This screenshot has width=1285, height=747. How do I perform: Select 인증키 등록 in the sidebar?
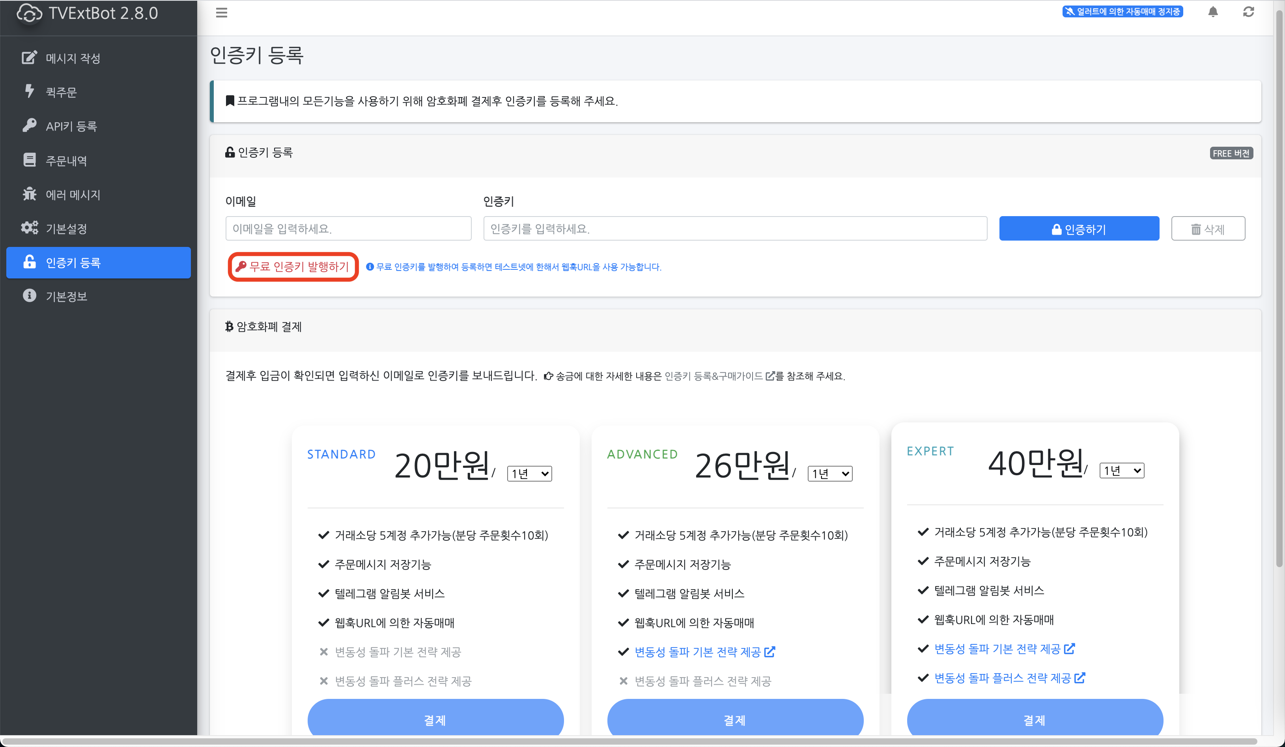pyautogui.click(x=99, y=263)
